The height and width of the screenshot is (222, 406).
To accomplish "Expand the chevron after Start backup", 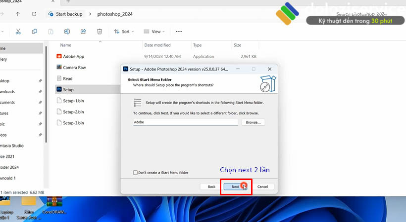I will tap(90, 14).
